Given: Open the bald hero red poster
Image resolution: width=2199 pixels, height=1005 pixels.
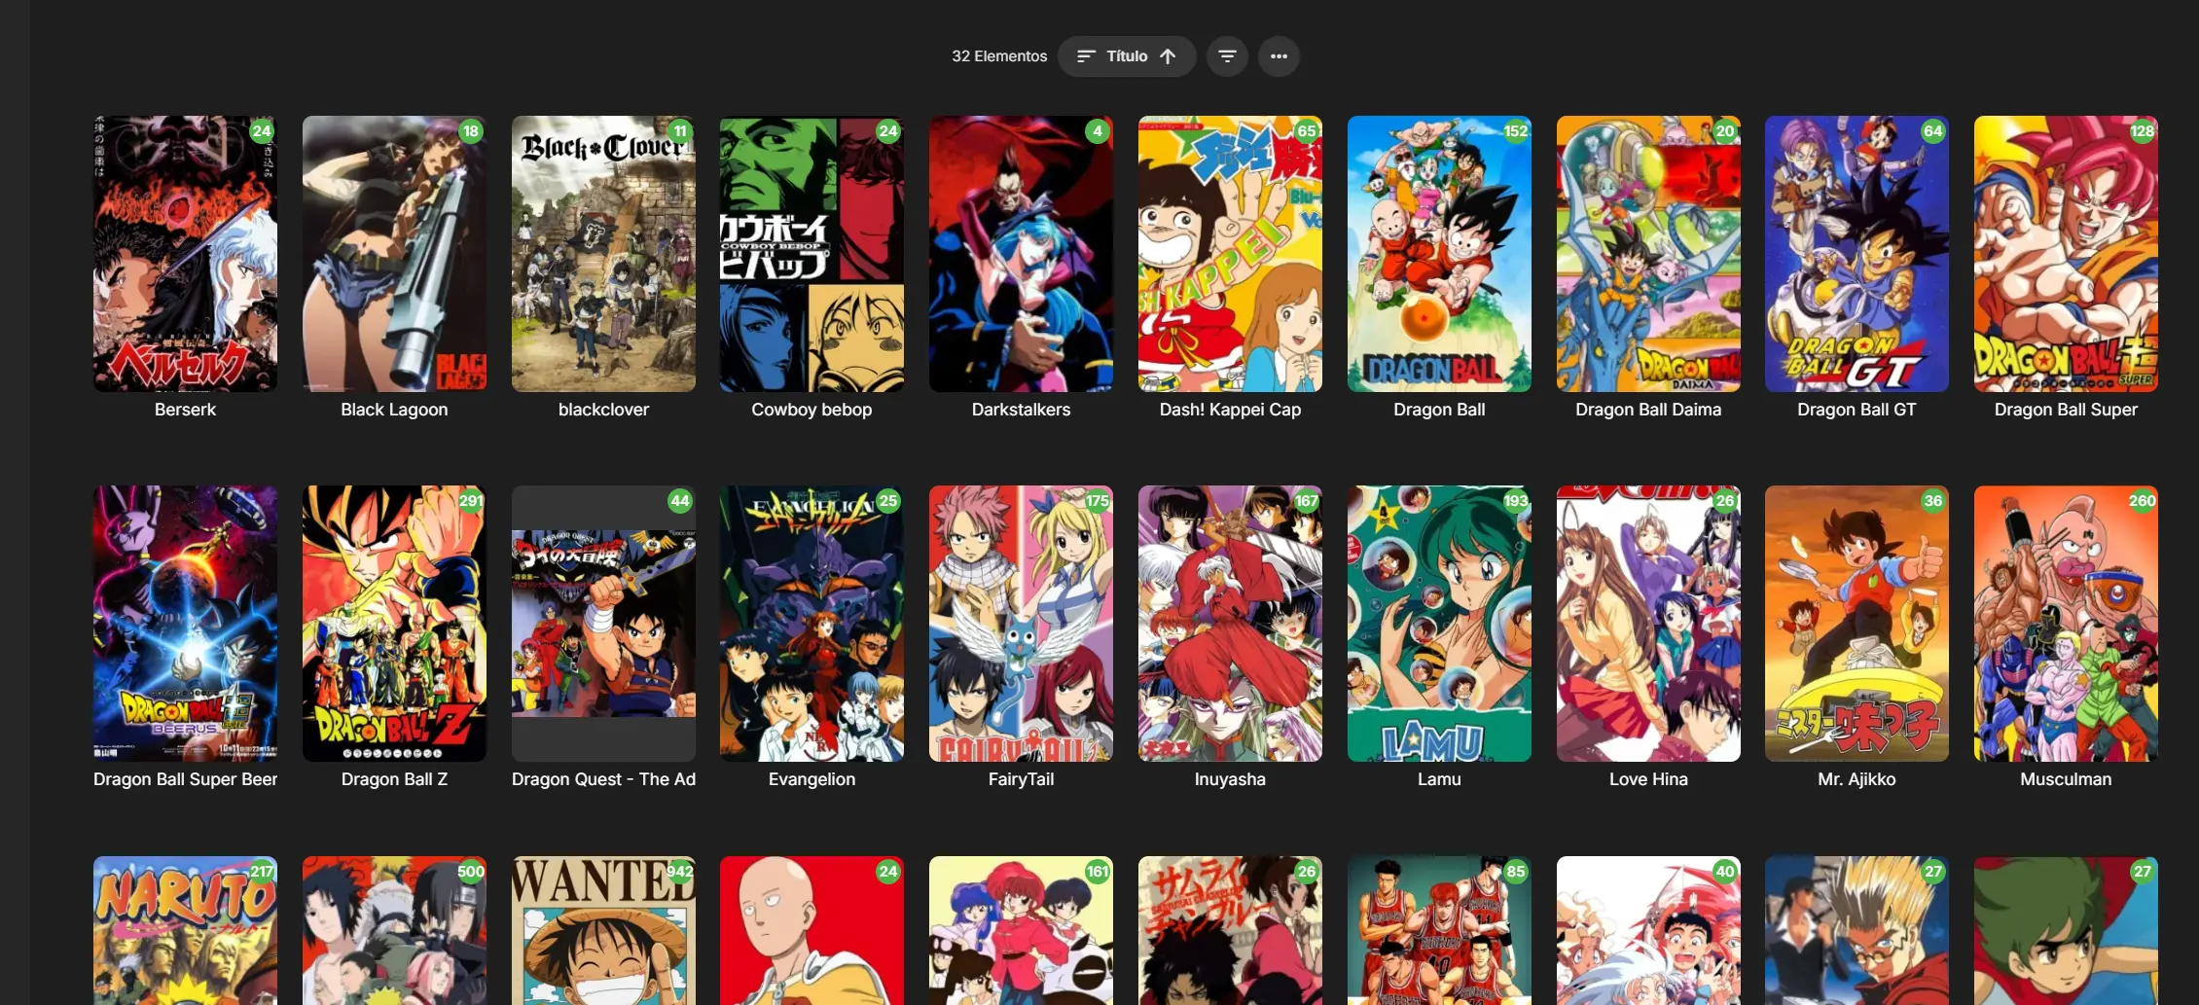Looking at the screenshot, I should (x=811, y=930).
